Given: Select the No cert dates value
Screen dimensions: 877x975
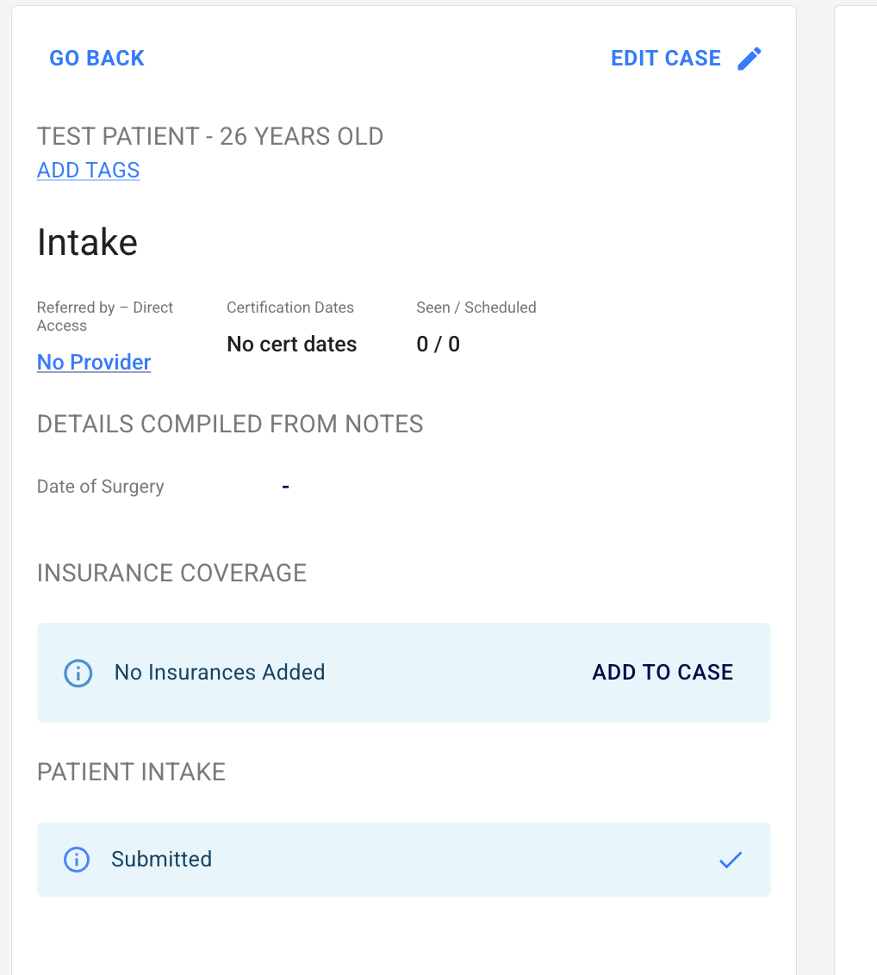Looking at the screenshot, I should (291, 345).
